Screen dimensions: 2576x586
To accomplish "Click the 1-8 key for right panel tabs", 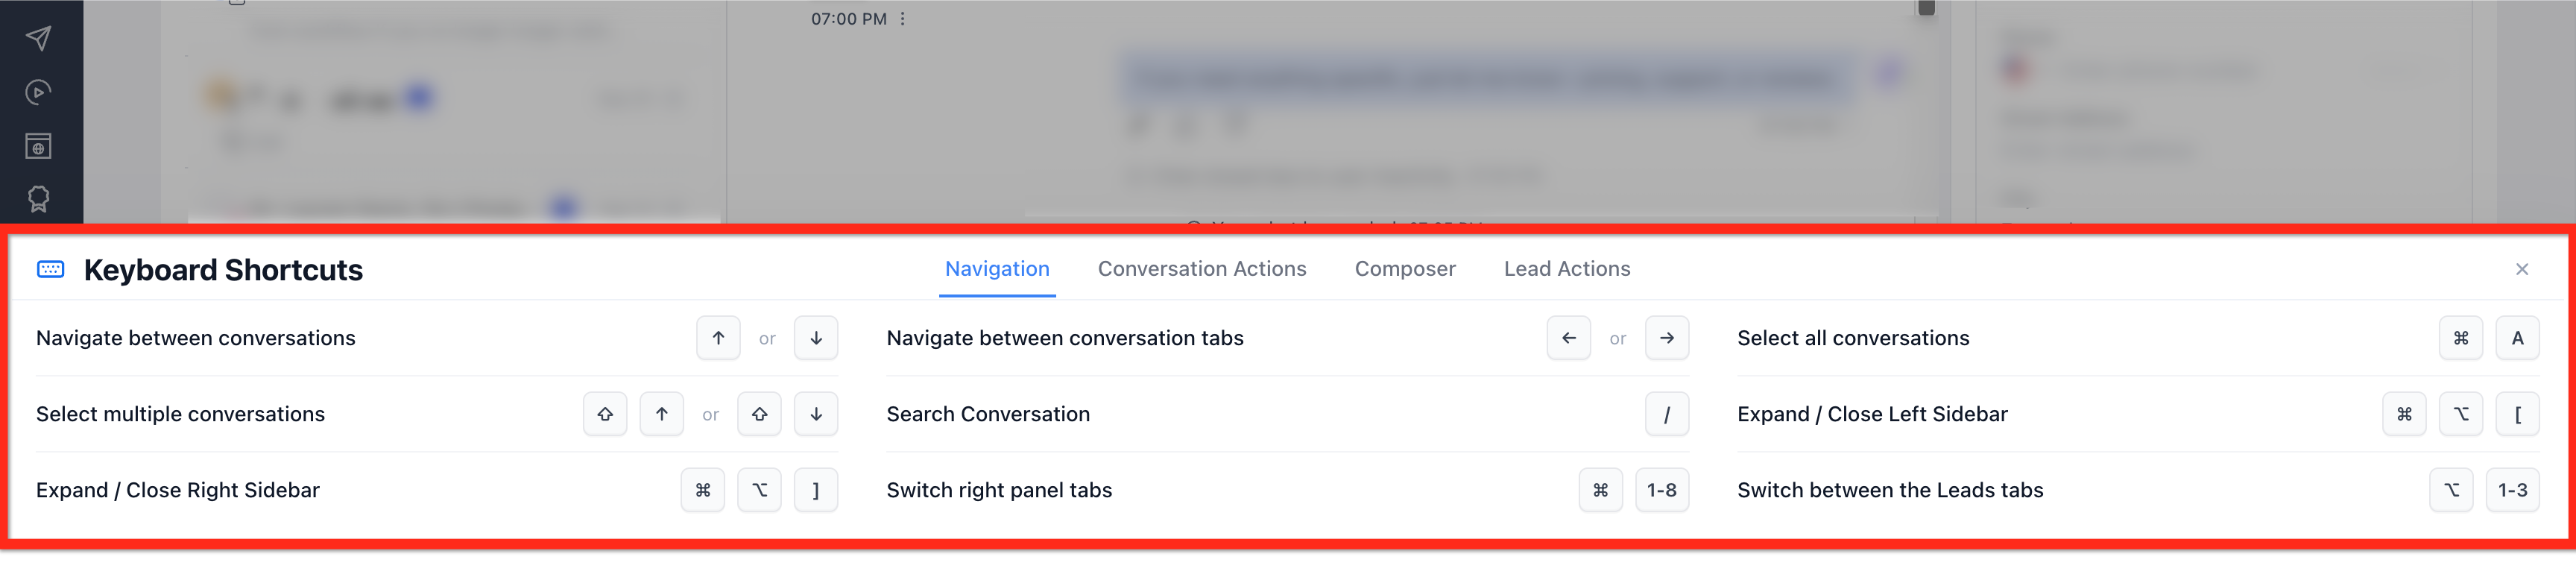I will click(1662, 490).
